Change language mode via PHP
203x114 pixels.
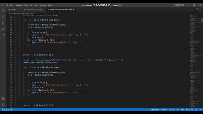182,110
